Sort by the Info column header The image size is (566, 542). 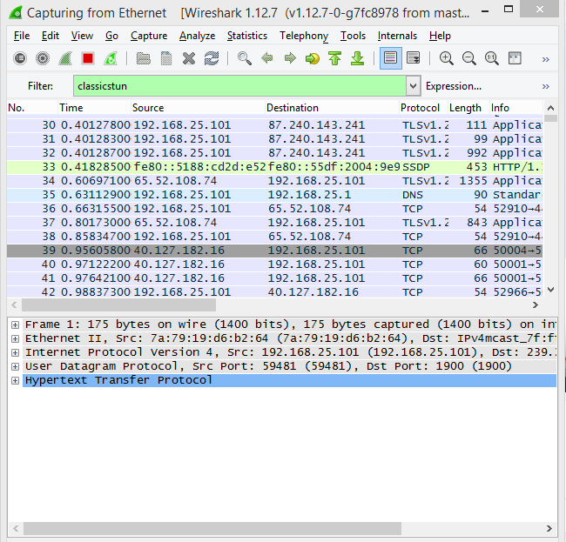pos(516,108)
